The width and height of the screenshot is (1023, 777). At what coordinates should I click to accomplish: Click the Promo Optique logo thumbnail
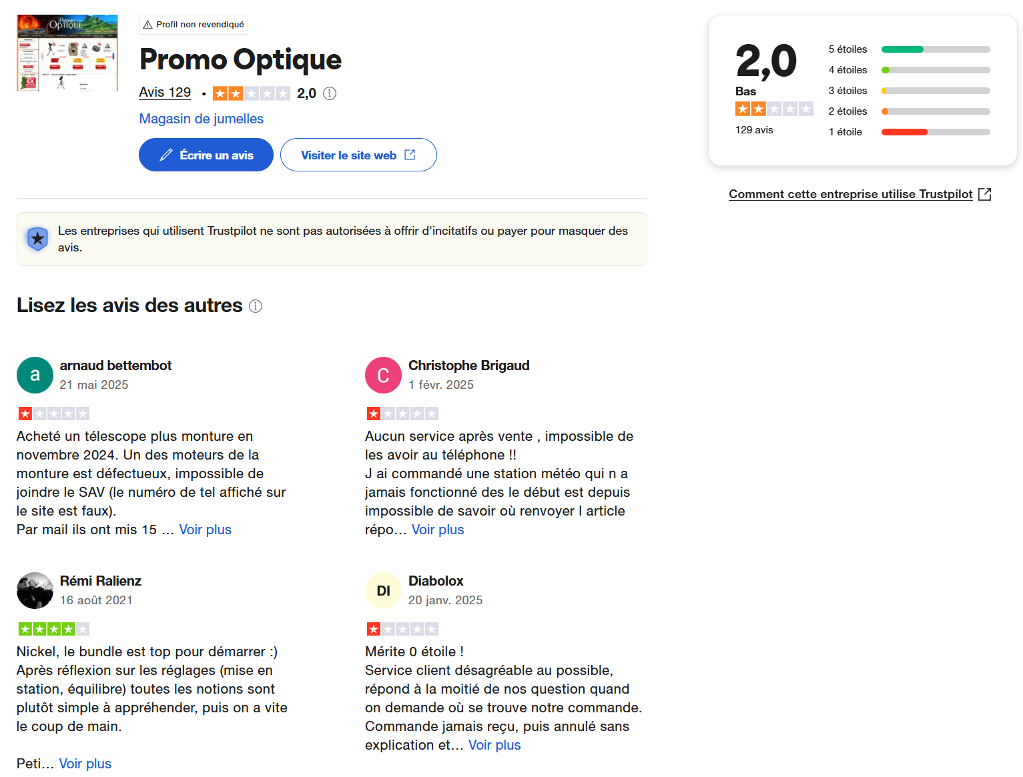pos(67,53)
